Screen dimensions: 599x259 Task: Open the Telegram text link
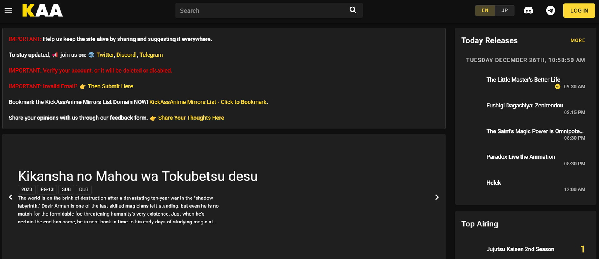[151, 55]
